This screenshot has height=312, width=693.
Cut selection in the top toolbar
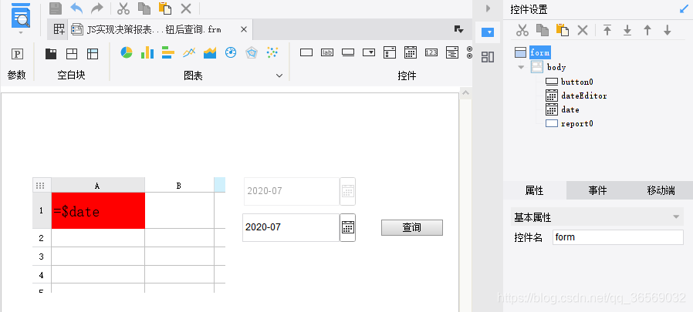click(123, 8)
